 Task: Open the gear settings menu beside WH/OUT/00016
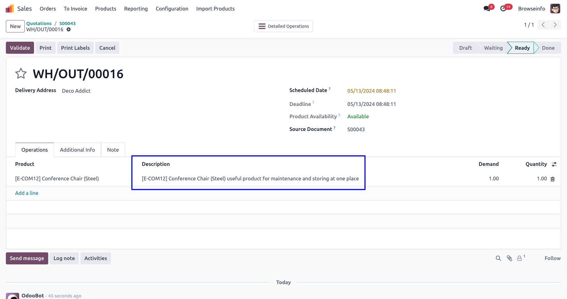coord(69,29)
